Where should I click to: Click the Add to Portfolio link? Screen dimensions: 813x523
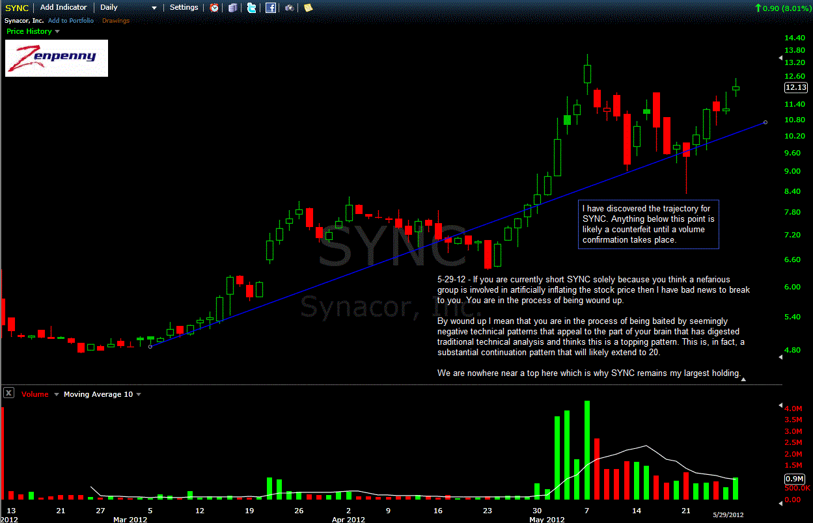pyautogui.click(x=71, y=21)
